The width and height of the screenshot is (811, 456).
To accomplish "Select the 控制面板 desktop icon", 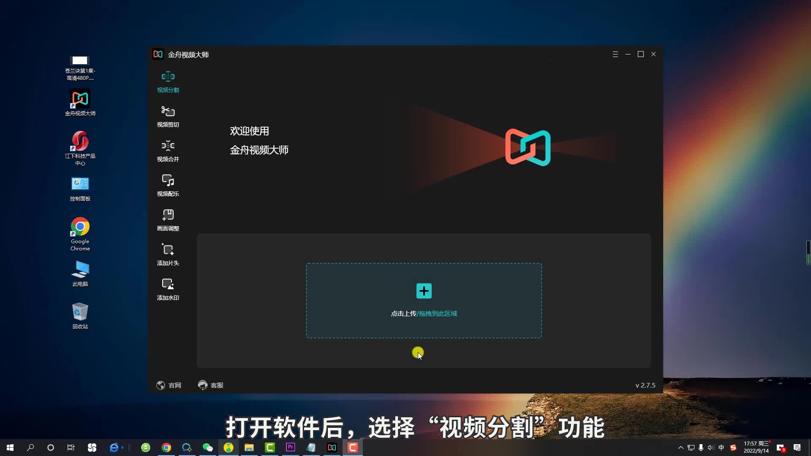I will tap(80, 190).
